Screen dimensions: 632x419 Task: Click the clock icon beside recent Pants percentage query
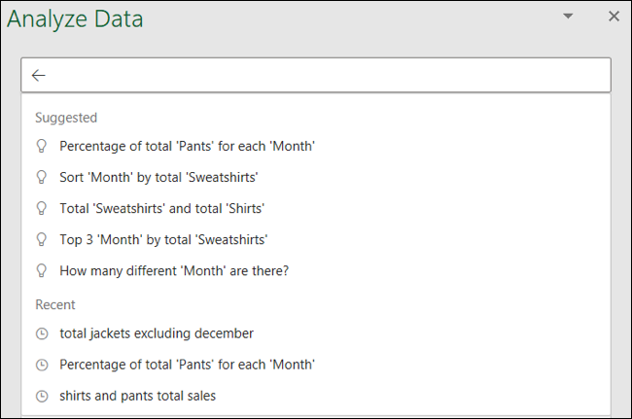point(41,365)
